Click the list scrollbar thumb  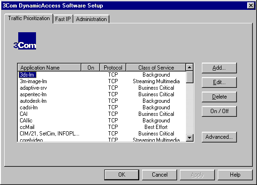pos(189,77)
